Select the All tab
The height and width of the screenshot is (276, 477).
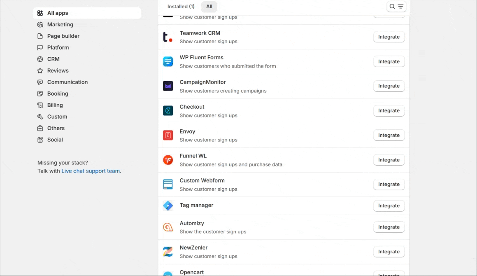pos(209,7)
